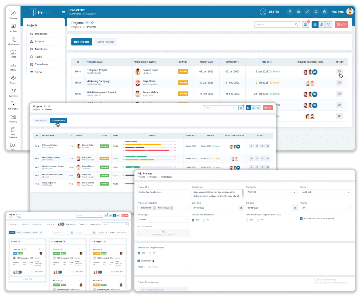Image resolution: width=361 pixels, height=297 pixels.
Task: Open the filter sliders icon near search
Action: (x=305, y=25)
